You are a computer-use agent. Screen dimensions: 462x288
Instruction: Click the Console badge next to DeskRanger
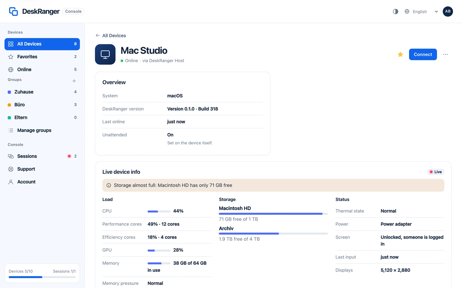coord(73,12)
